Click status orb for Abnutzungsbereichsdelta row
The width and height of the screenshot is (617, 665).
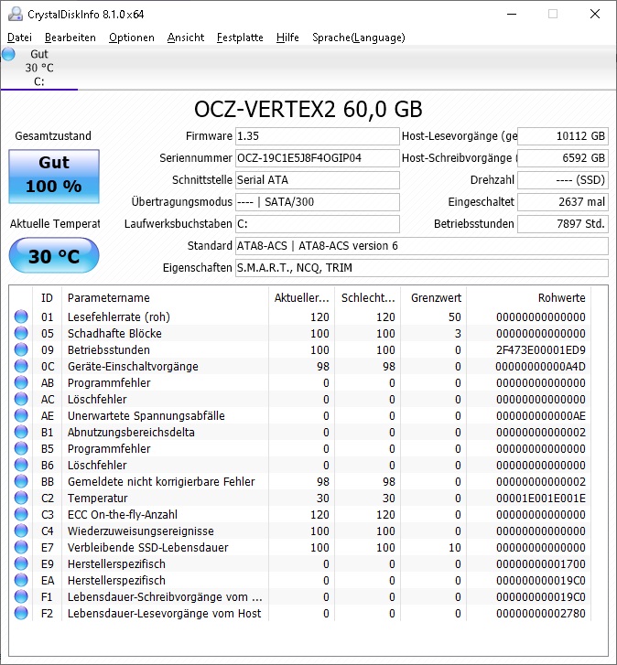(x=21, y=432)
